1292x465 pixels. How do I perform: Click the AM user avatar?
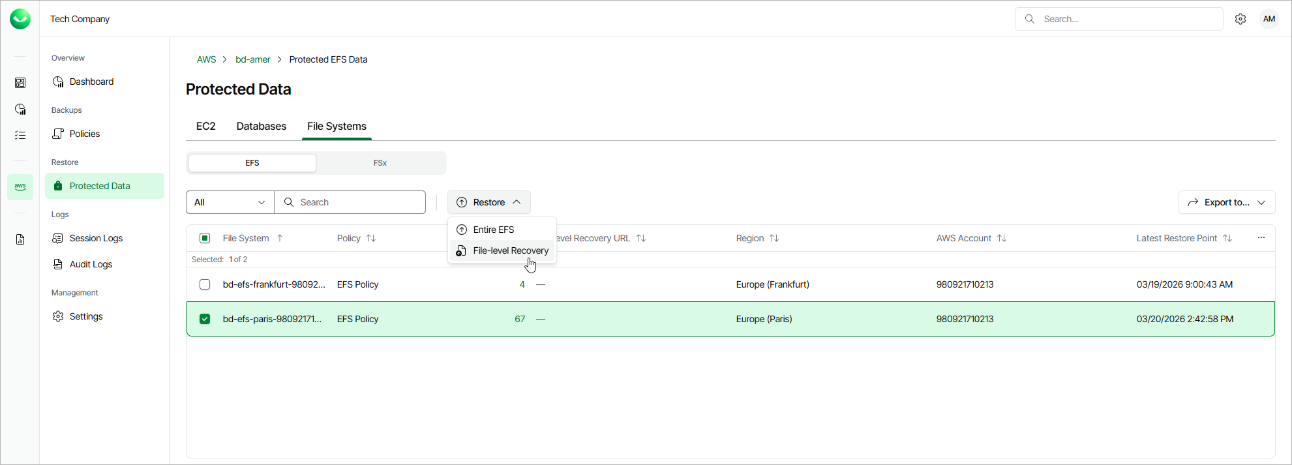coord(1269,19)
